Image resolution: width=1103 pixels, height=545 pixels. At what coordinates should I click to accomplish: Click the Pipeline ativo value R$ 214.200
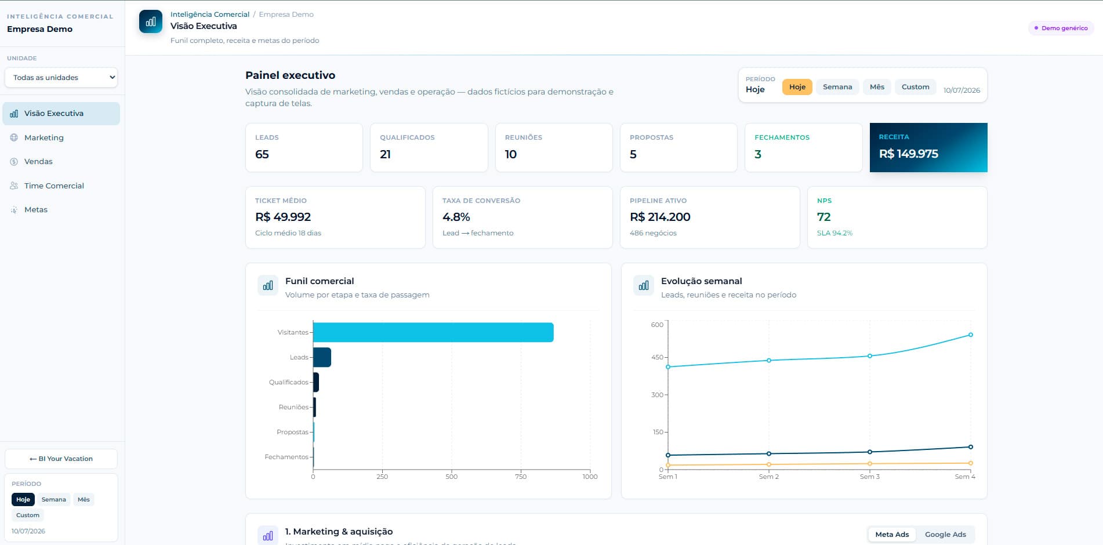[x=660, y=217]
